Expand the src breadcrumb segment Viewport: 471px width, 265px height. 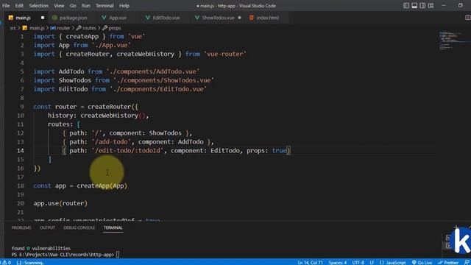13,28
